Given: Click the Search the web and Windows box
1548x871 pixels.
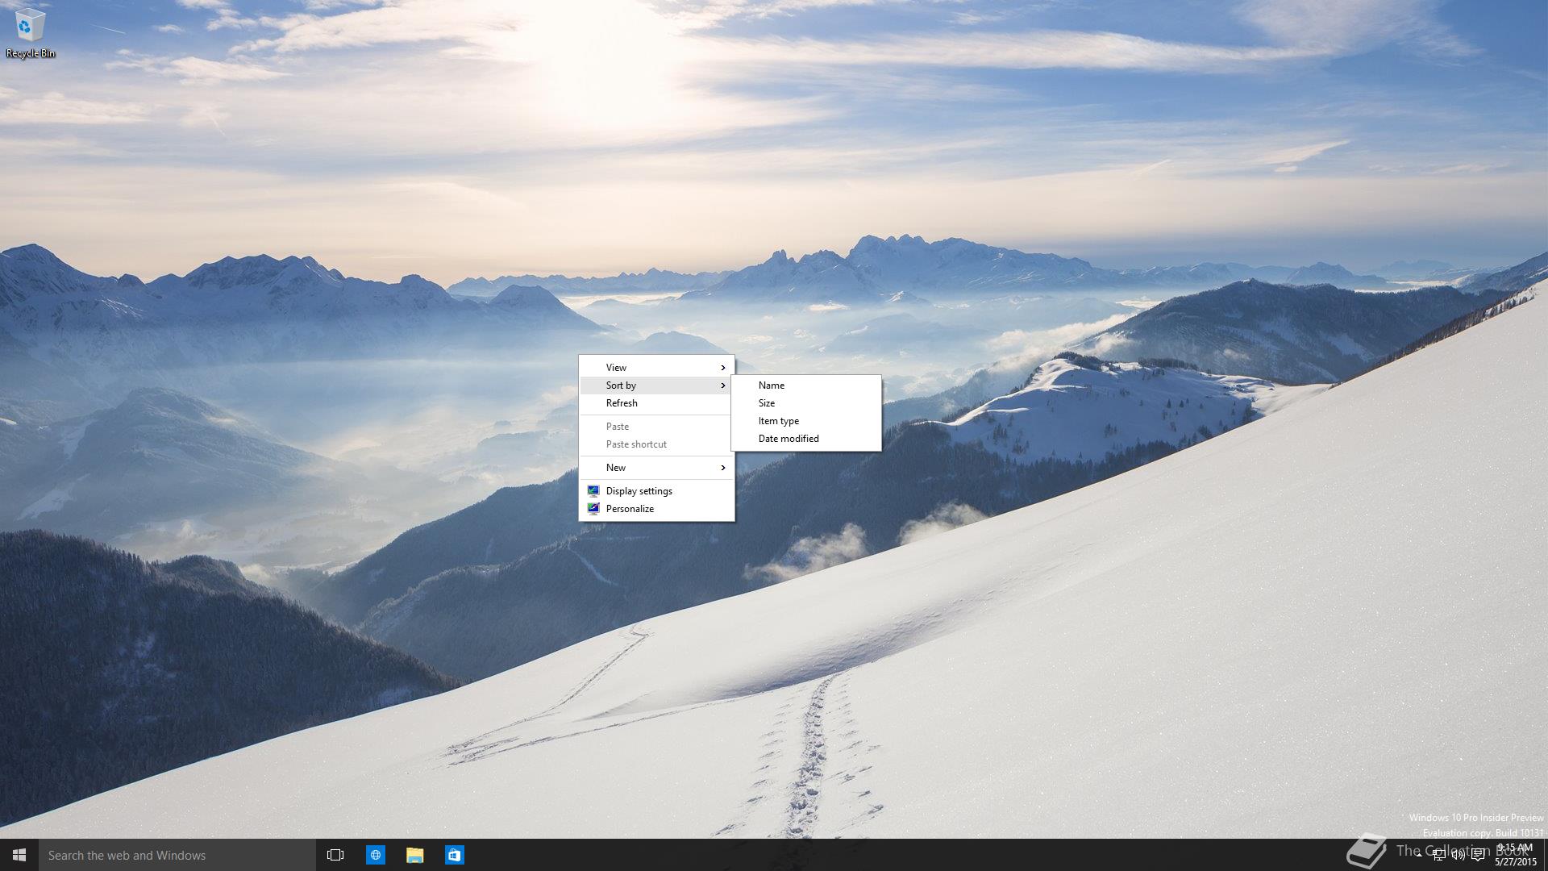Looking at the screenshot, I should pyautogui.click(x=177, y=855).
